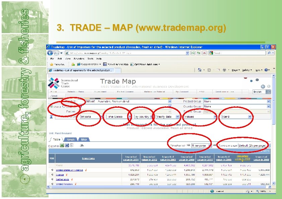The width and height of the screenshot is (282, 199).
Task: Switch to the Graph tab
Action: click(x=71, y=139)
